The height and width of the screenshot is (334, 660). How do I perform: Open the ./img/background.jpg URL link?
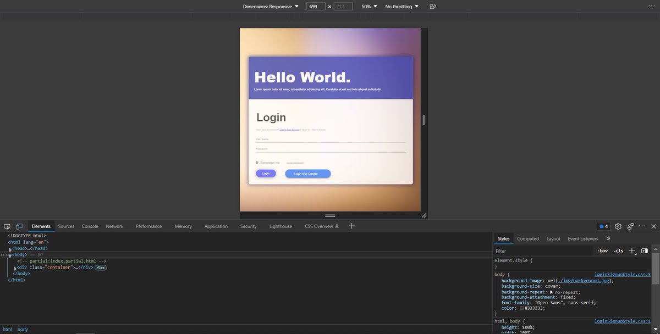pos(582,280)
